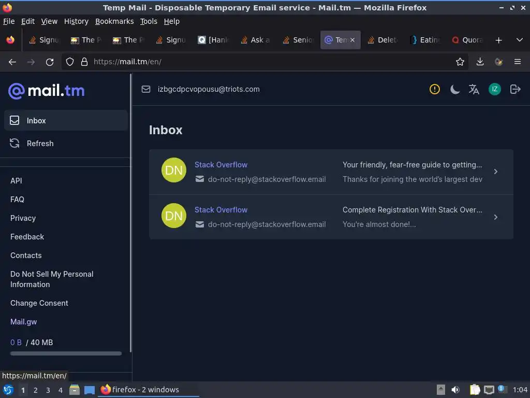Open the Feedback link
The width and height of the screenshot is (530, 398).
coord(27,236)
